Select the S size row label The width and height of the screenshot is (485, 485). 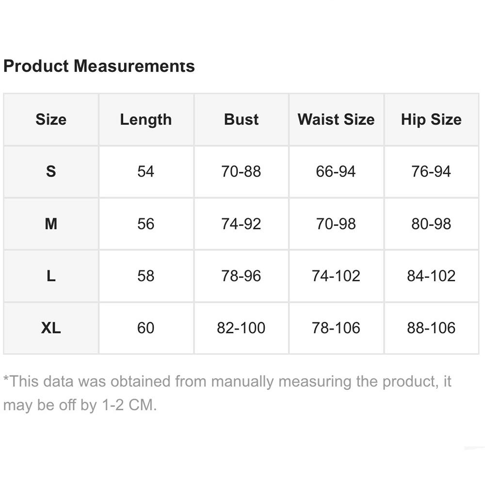tap(51, 171)
